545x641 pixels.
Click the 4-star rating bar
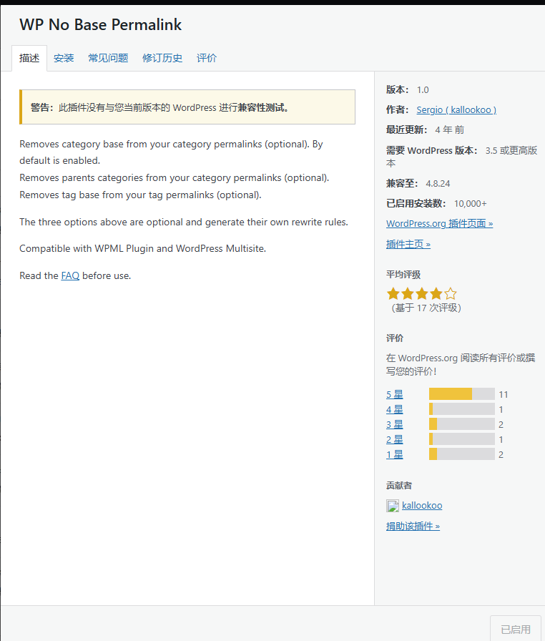coord(461,408)
